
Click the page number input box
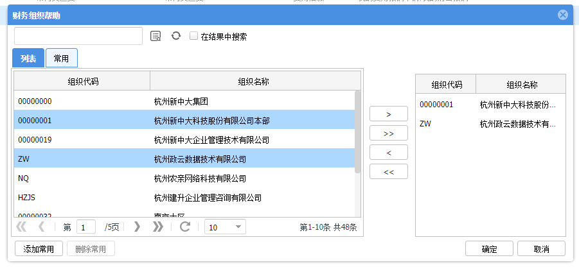pos(86,227)
